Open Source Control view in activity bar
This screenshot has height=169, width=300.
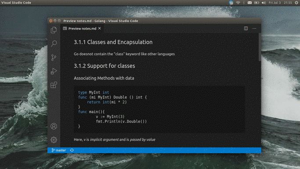click(x=54, y=57)
